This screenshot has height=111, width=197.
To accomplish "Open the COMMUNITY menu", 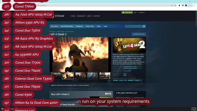I will point(81,16).
